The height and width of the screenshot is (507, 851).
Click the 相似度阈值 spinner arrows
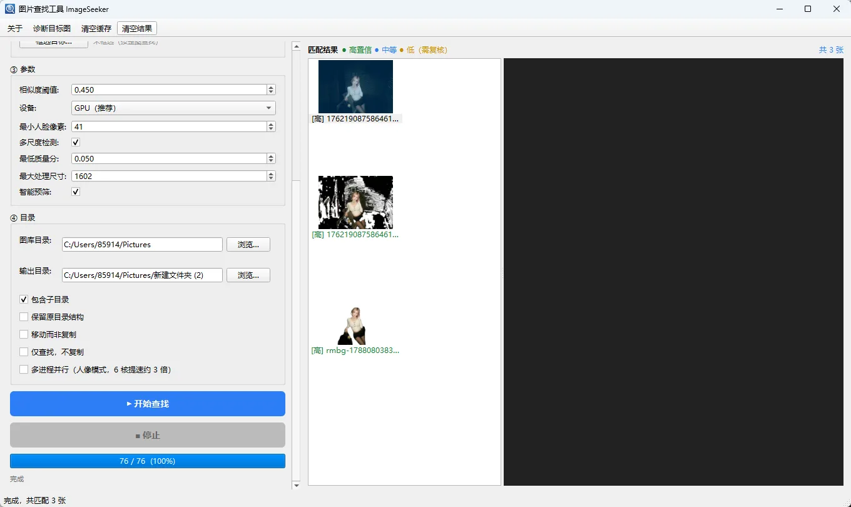click(x=270, y=90)
